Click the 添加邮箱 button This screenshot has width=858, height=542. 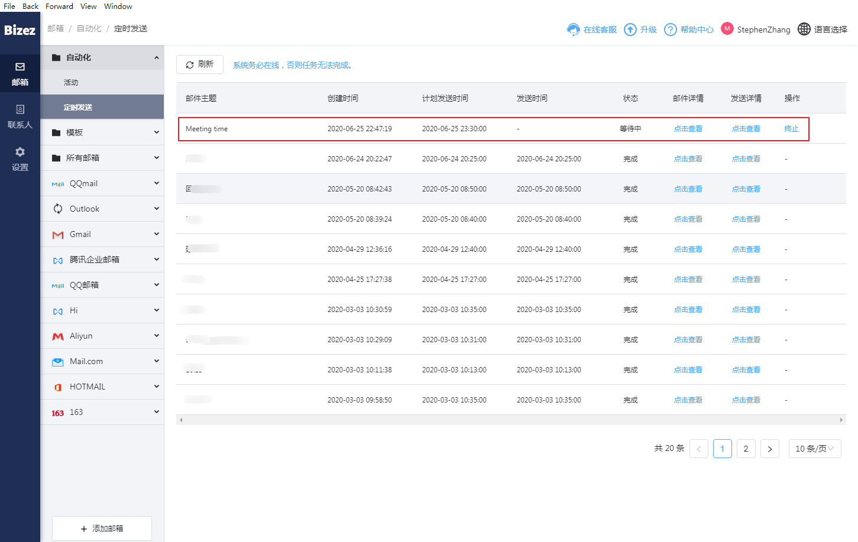(x=102, y=528)
